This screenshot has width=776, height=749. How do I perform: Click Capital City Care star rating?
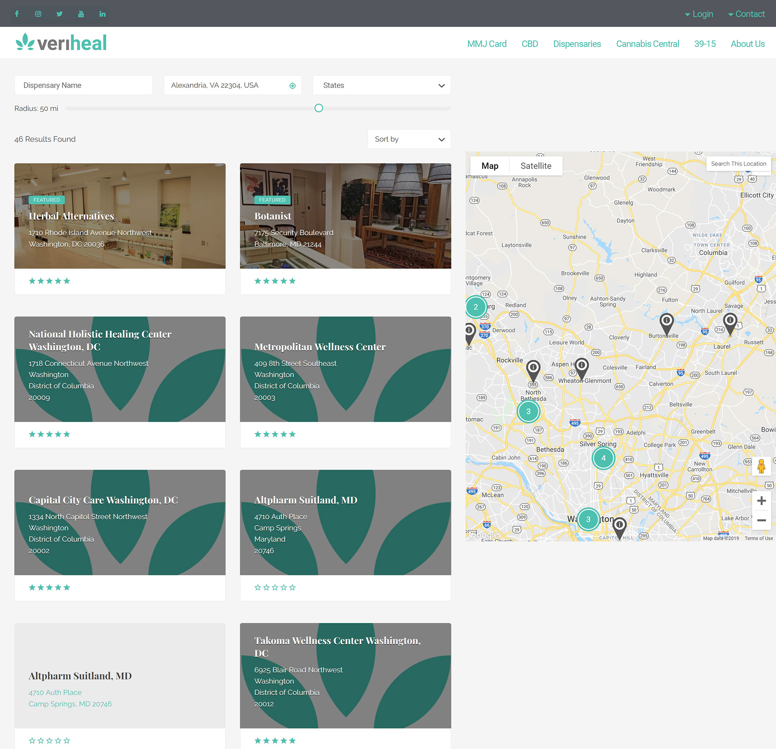click(x=49, y=587)
